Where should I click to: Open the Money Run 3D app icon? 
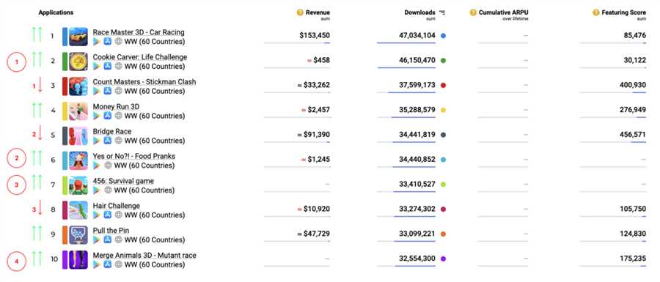pyautogui.click(x=78, y=111)
